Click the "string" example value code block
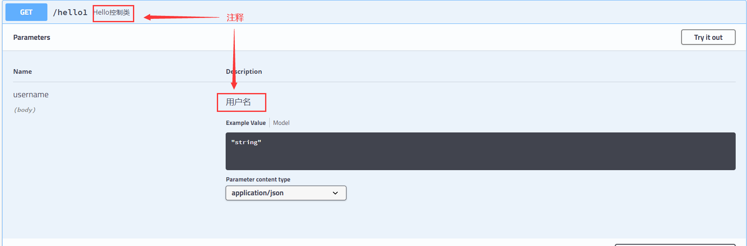Viewport: 747px width, 246px height. 480,151
